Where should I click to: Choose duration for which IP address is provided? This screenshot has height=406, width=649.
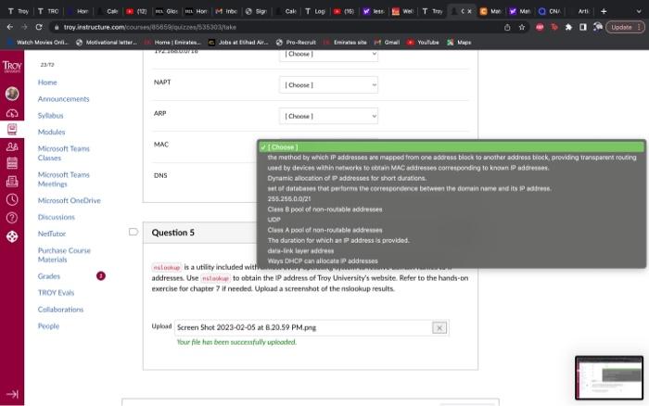click(x=452, y=240)
